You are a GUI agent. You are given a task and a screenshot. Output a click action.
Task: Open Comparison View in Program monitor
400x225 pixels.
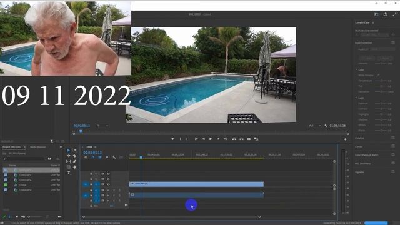[256, 139]
